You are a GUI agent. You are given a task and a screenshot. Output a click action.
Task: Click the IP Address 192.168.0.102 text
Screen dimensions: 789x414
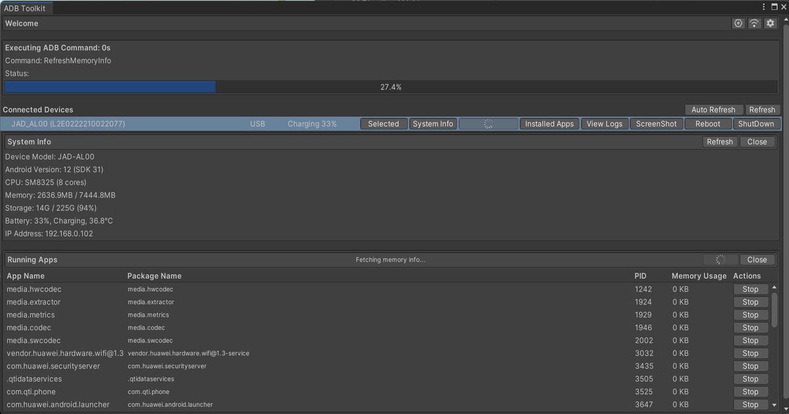click(x=49, y=233)
